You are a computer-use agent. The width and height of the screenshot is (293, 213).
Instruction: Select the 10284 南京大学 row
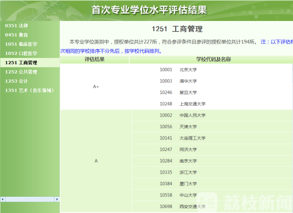tap(212, 161)
